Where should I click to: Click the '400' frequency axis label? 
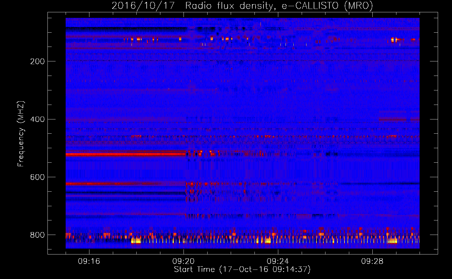(x=37, y=119)
